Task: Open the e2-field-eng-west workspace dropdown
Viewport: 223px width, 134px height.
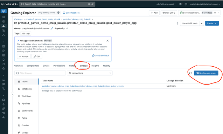Action: click(166, 4)
